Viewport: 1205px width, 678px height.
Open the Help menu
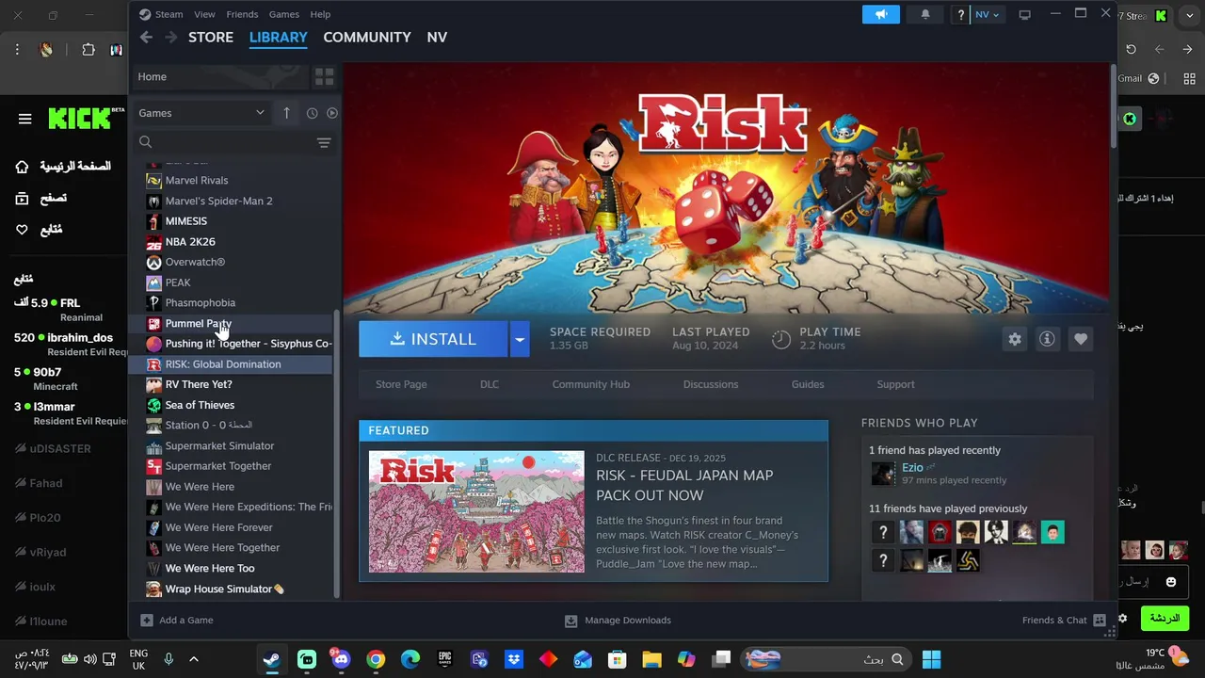[x=320, y=14]
